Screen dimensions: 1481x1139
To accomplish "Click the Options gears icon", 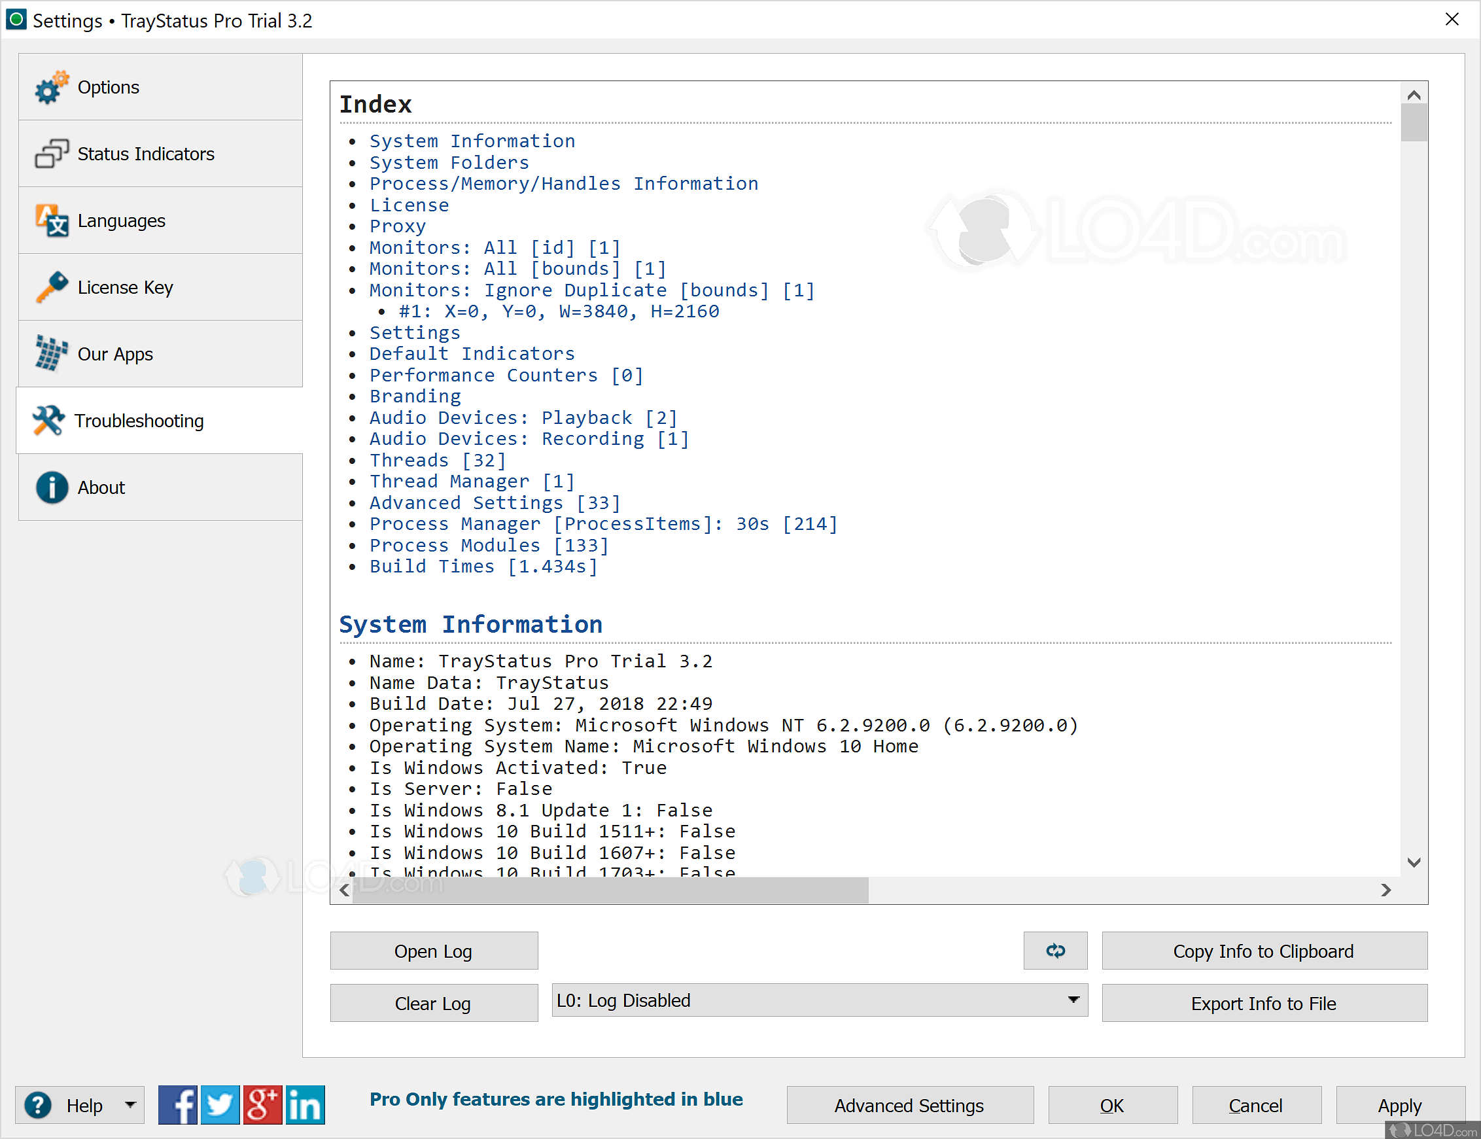I will (52, 88).
